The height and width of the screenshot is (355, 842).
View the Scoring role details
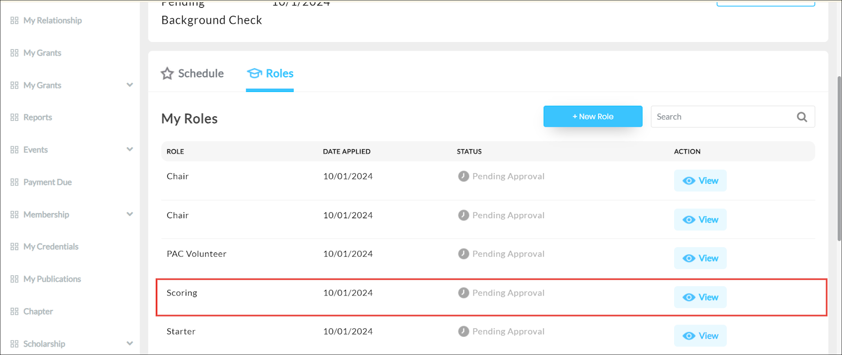click(x=700, y=297)
